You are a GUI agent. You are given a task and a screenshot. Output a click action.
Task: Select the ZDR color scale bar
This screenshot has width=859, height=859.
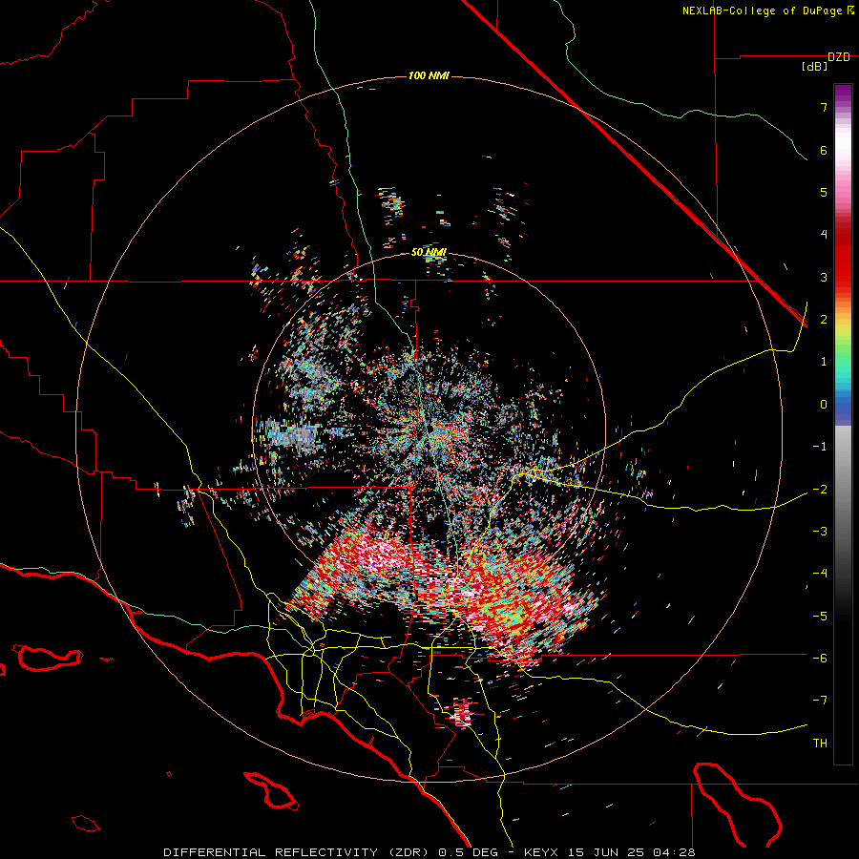843,424
